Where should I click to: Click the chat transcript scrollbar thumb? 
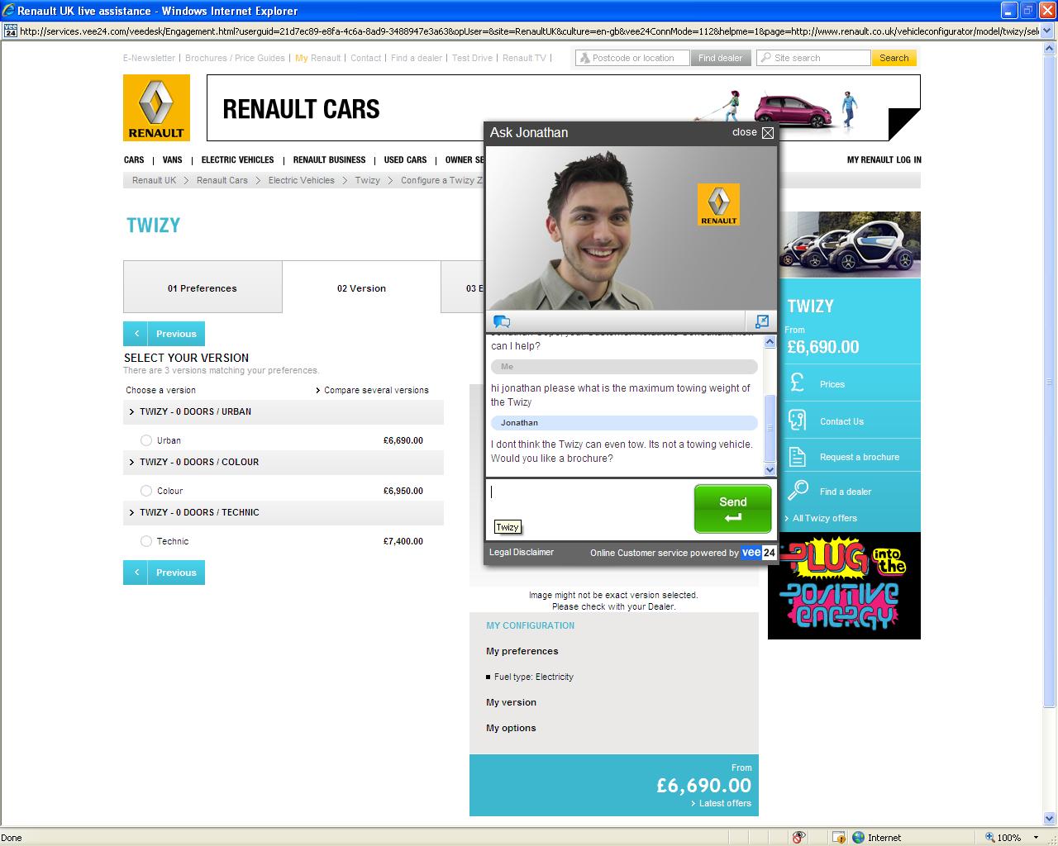click(x=770, y=428)
